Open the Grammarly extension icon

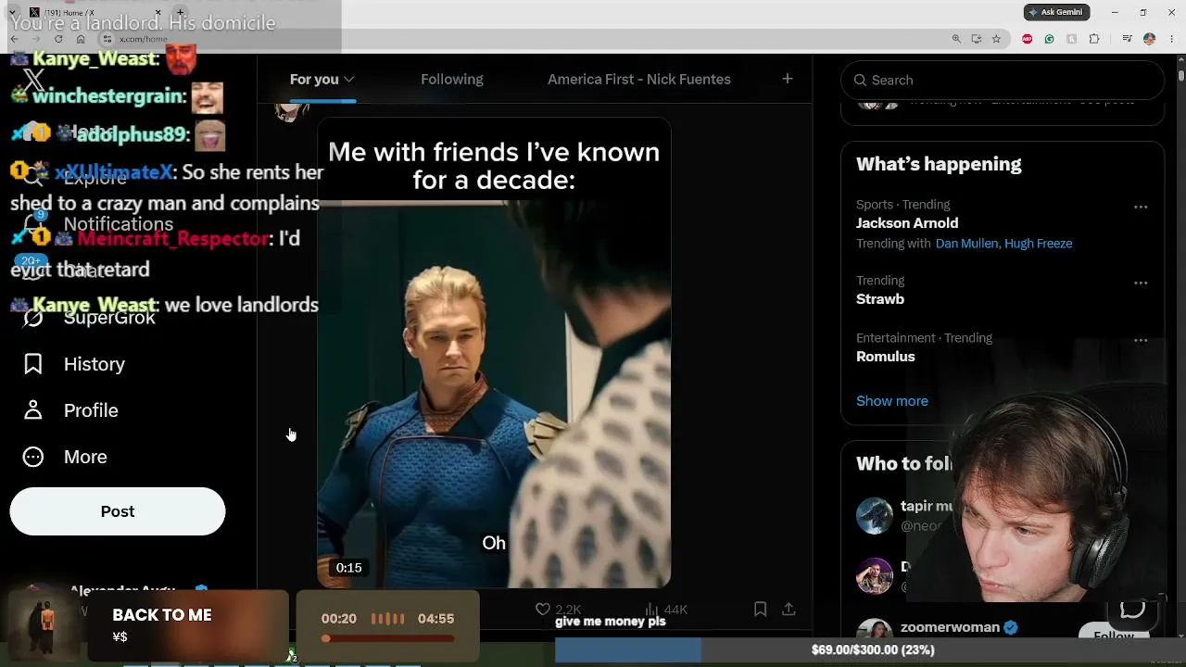[x=1049, y=39]
